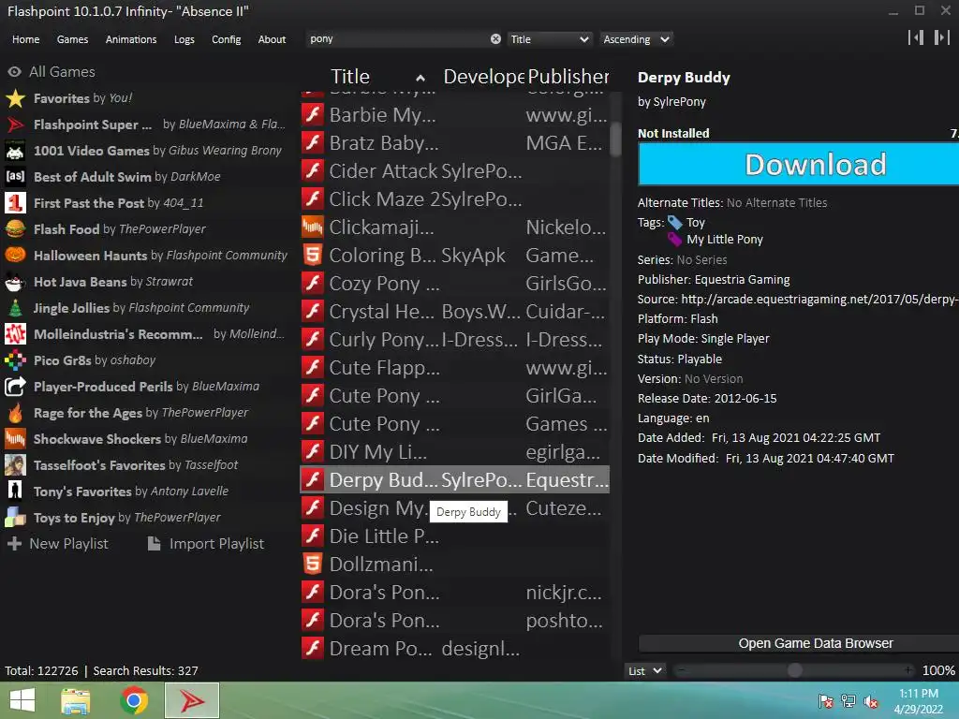Open Windows Start button

(22, 700)
